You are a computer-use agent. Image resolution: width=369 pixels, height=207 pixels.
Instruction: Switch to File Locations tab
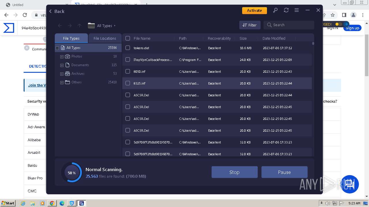coord(105,38)
